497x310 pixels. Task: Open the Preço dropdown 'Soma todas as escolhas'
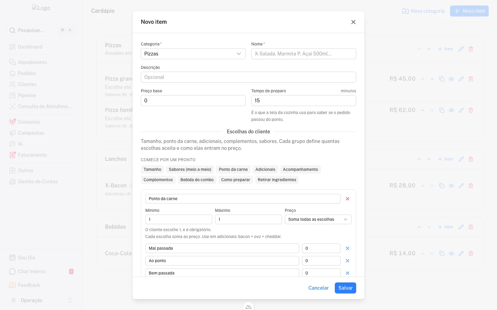click(x=318, y=219)
